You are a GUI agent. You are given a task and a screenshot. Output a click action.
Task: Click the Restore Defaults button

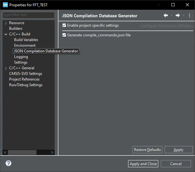(147, 150)
